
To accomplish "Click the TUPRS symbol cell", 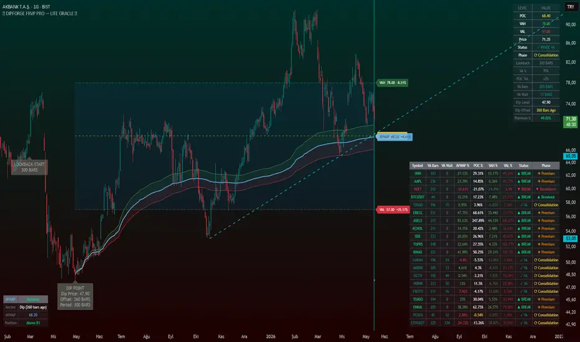I will pyautogui.click(x=418, y=244).
